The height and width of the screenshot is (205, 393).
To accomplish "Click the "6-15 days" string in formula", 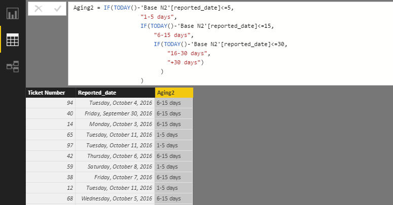I will click(172, 35).
